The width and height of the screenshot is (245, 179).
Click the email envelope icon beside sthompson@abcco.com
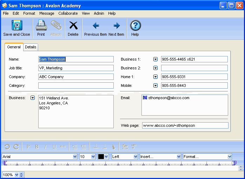click(x=145, y=98)
